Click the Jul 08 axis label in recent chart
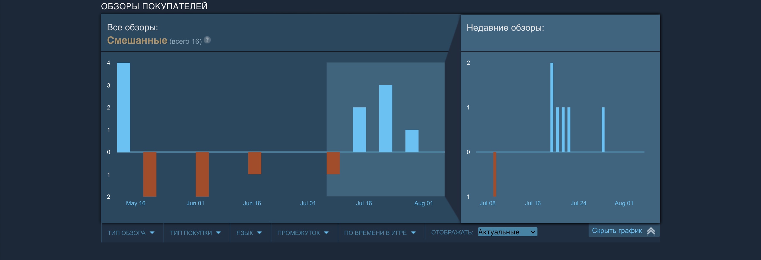The width and height of the screenshot is (761, 260). click(x=488, y=203)
